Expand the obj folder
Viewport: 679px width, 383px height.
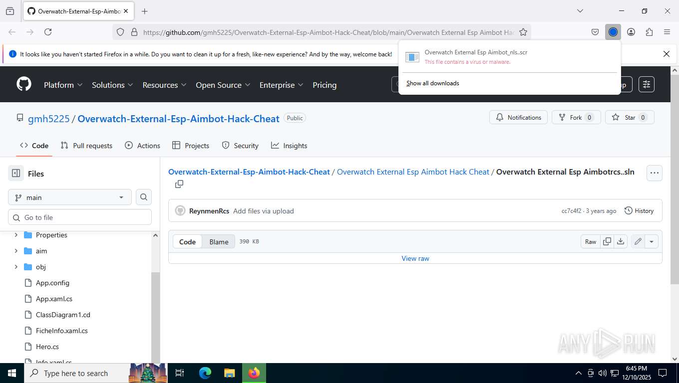pyautogui.click(x=16, y=267)
